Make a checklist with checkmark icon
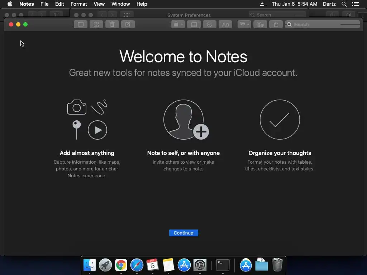Image resolution: width=367 pixels, height=275 pixels. (x=209, y=24)
